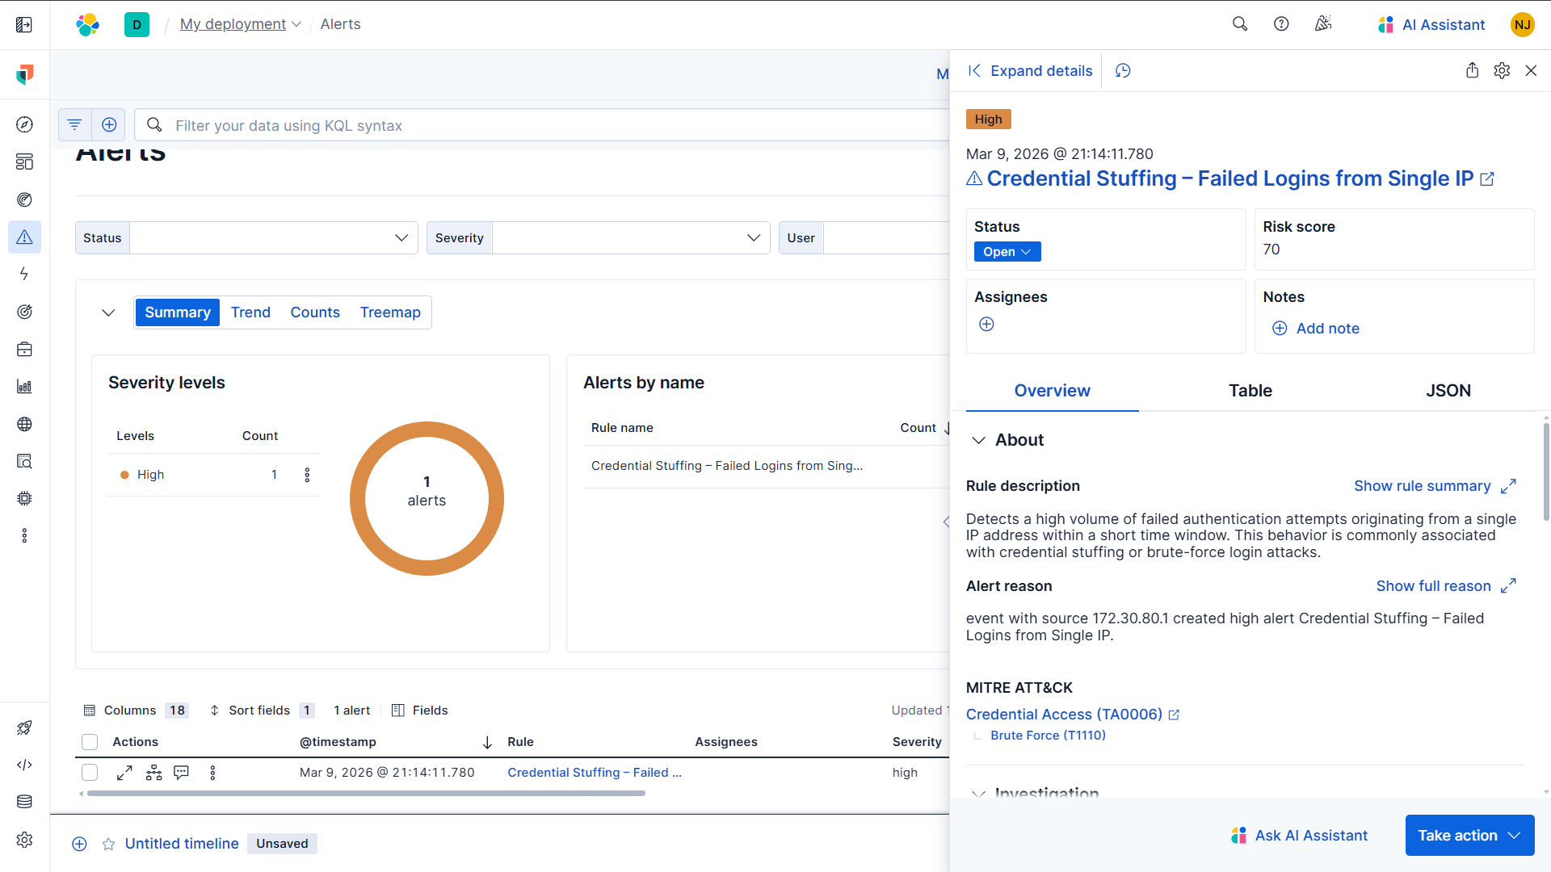Expand the Take action dropdown
Screen dimensions: 1551x872
point(1469,836)
